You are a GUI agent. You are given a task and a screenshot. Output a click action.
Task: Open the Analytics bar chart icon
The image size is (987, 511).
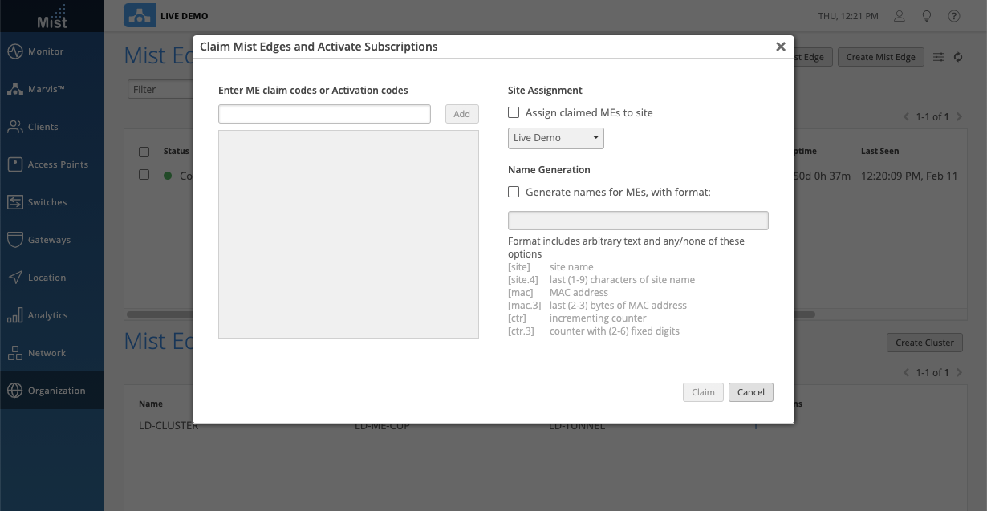pyautogui.click(x=15, y=315)
